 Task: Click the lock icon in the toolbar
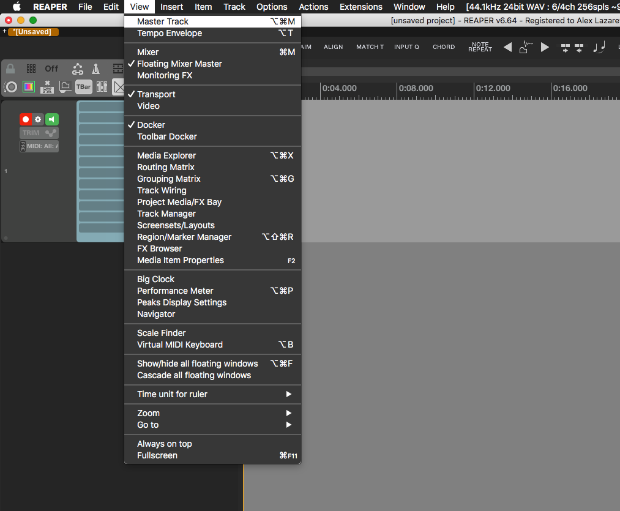pyautogui.click(x=10, y=69)
